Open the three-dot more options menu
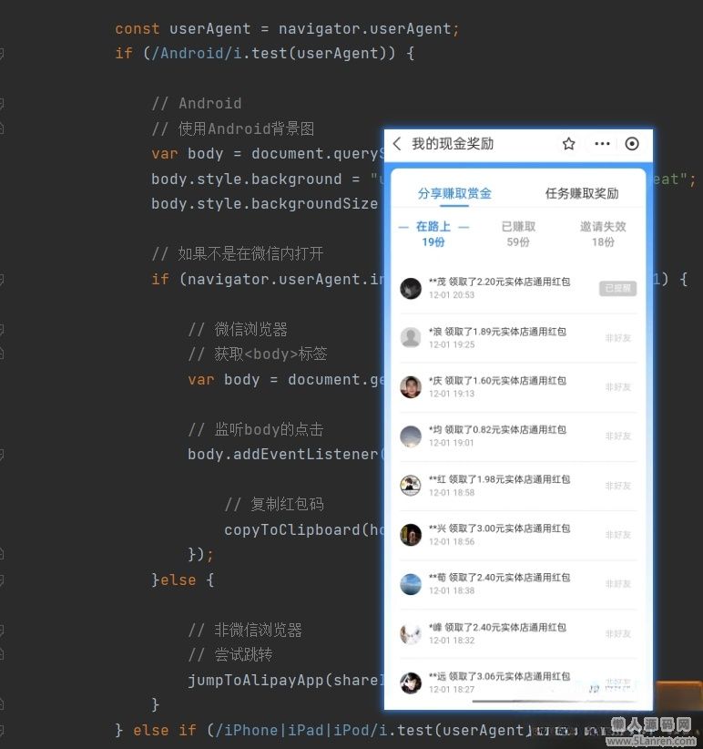 click(602, 144)
